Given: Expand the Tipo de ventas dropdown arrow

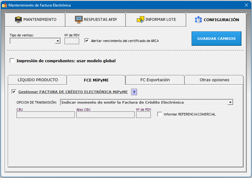Looking at the screenshot, I should click(58, 41).
